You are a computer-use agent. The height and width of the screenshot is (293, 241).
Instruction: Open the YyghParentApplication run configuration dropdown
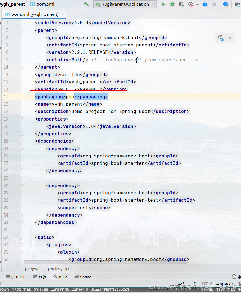[x=125, y=4]
